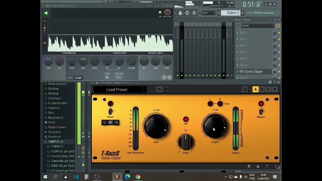322x181 pixels.
Task: Click the SUSTAIN knob
Action: [x=131, y=61]
